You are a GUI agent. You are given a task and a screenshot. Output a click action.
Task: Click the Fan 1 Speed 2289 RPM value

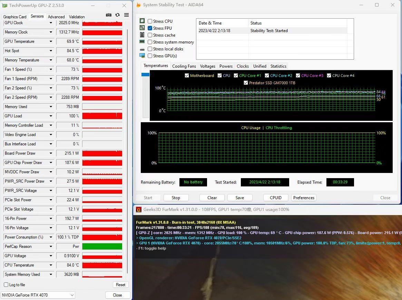coord(68,79)
